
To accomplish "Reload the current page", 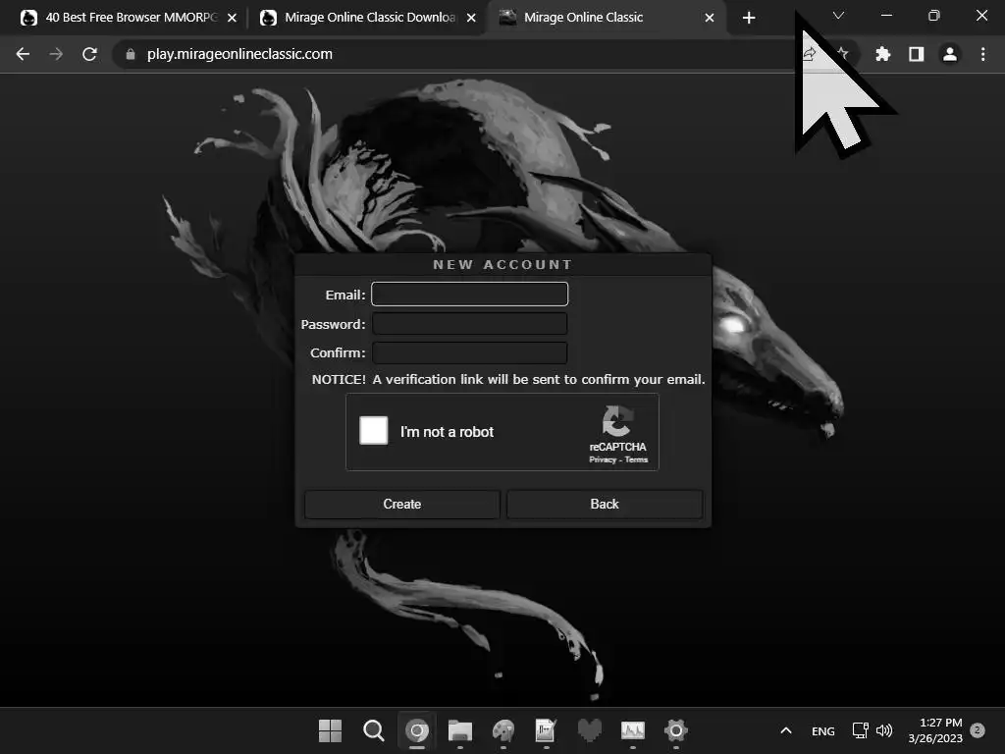I will pos(89,55).
